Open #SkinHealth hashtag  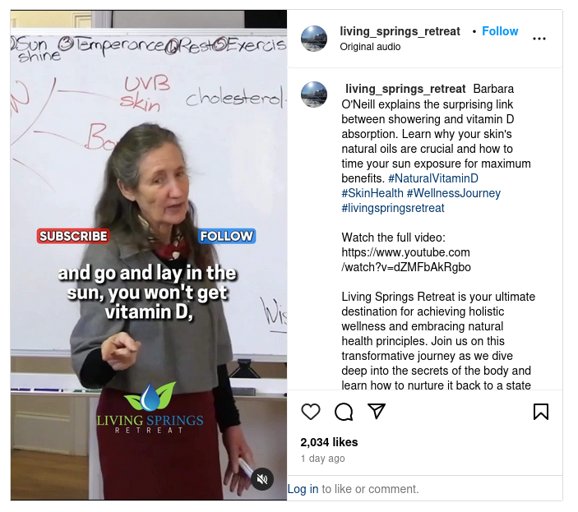click(372, 193)
